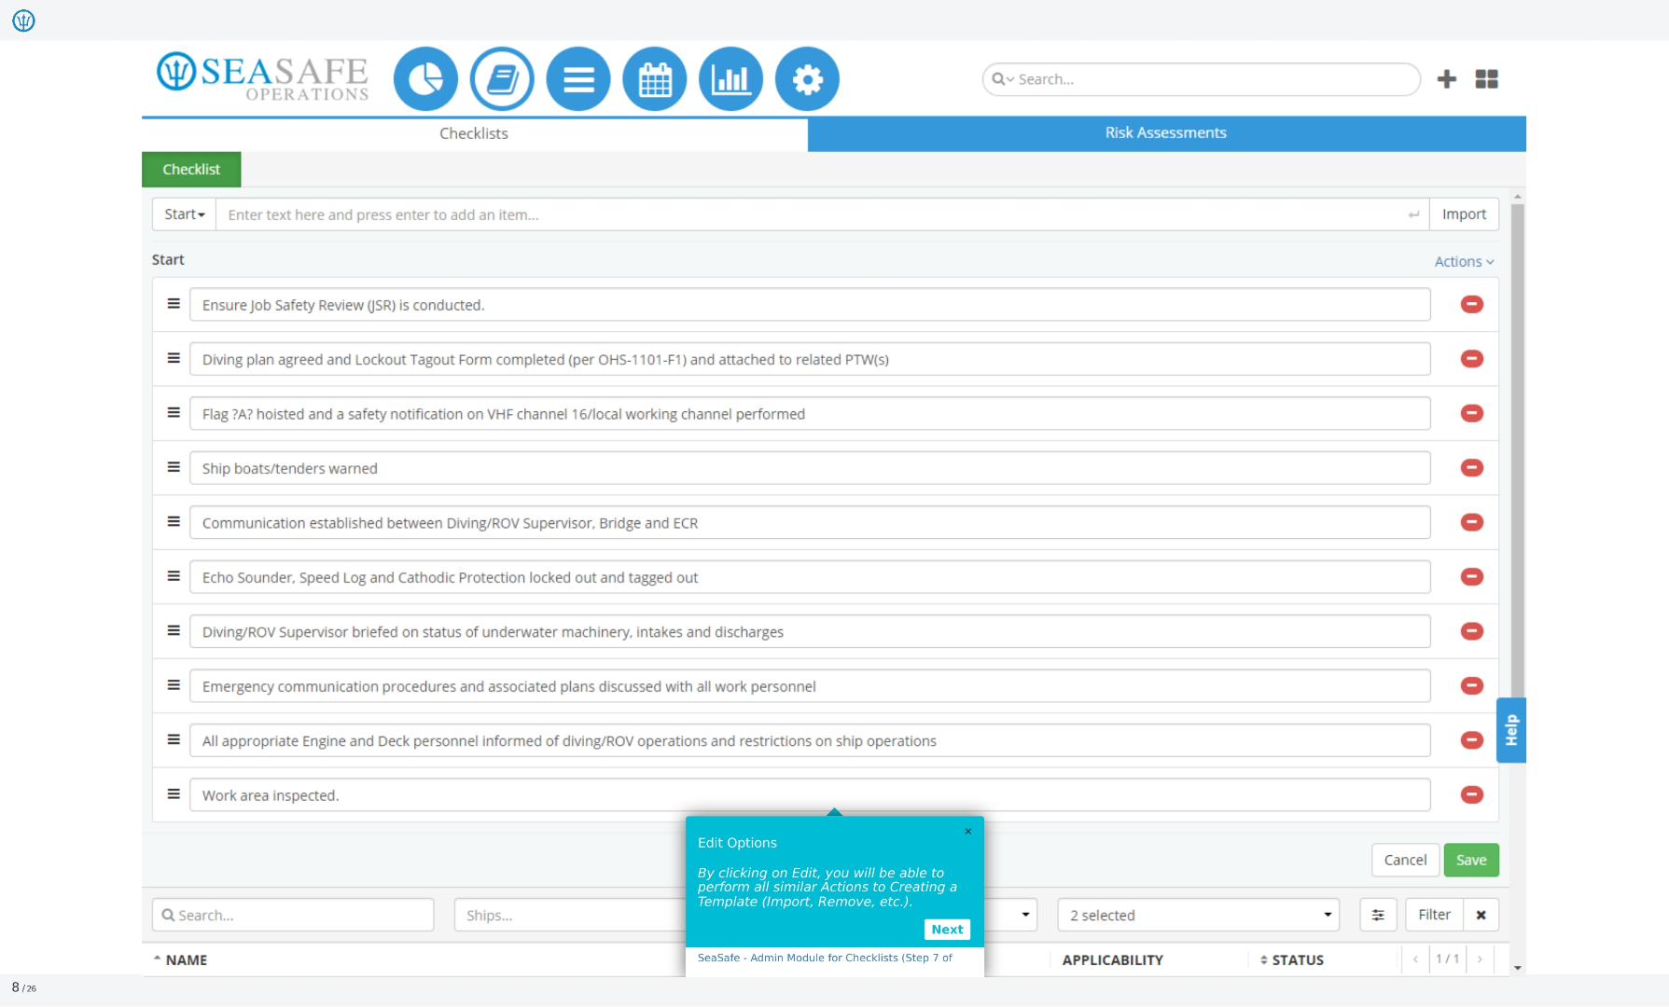
Task: Open the dropdown partially hidden behind tooltip
Action: tap(1024, 915)
